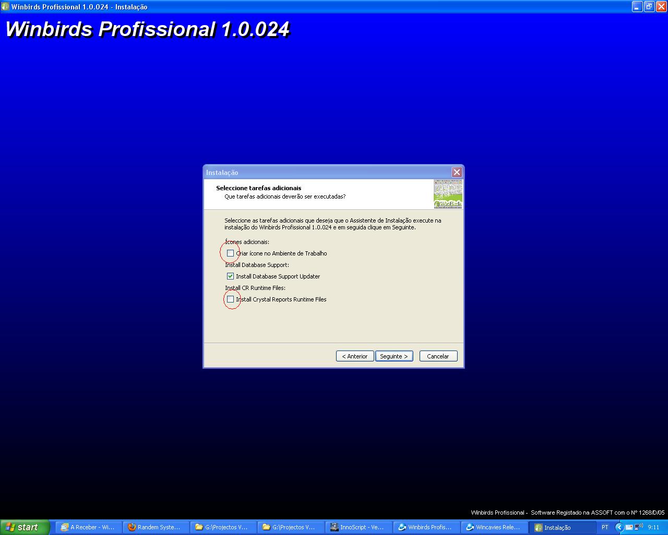Click the WinBirds logo image in dialog header
Screen dimensions: 668x535
click(448, 194)
